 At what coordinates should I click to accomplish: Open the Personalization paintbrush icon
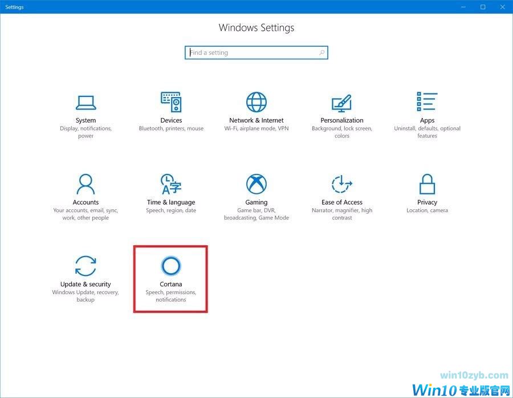[x=342, y=103]
